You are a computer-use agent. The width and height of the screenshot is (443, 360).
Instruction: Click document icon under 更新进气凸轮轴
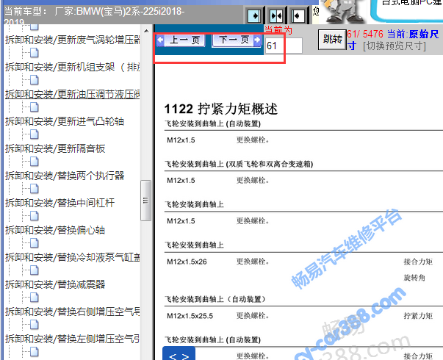tap(35, 134)
